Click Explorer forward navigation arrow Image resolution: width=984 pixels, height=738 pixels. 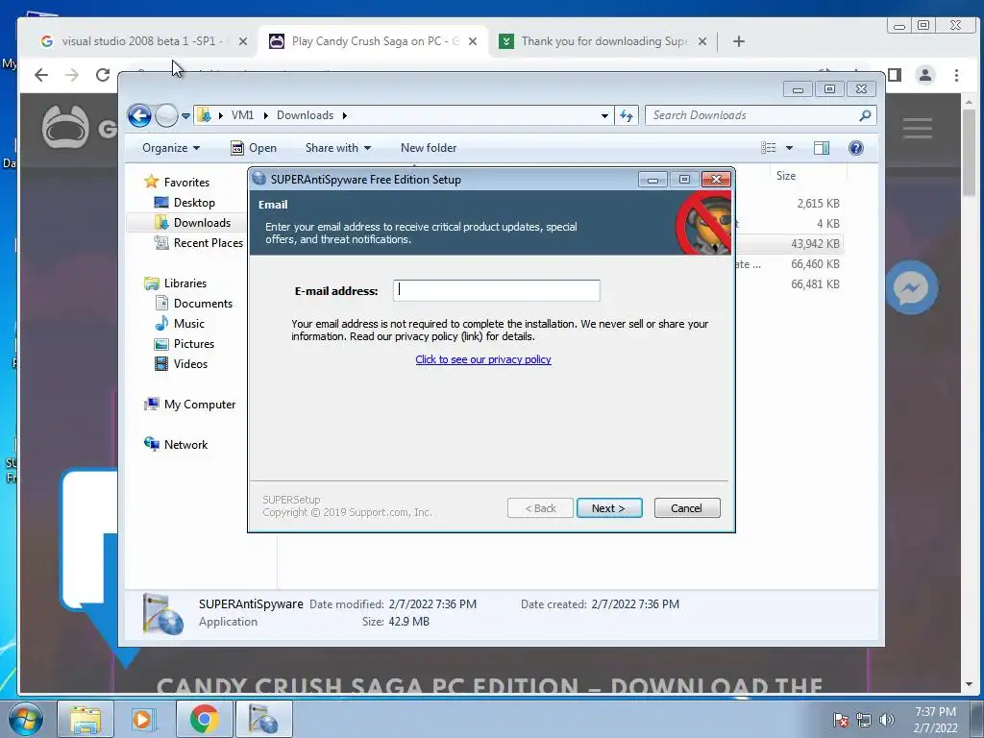[x=166, y=115]
